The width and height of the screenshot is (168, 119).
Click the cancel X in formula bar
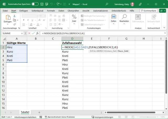29,33
